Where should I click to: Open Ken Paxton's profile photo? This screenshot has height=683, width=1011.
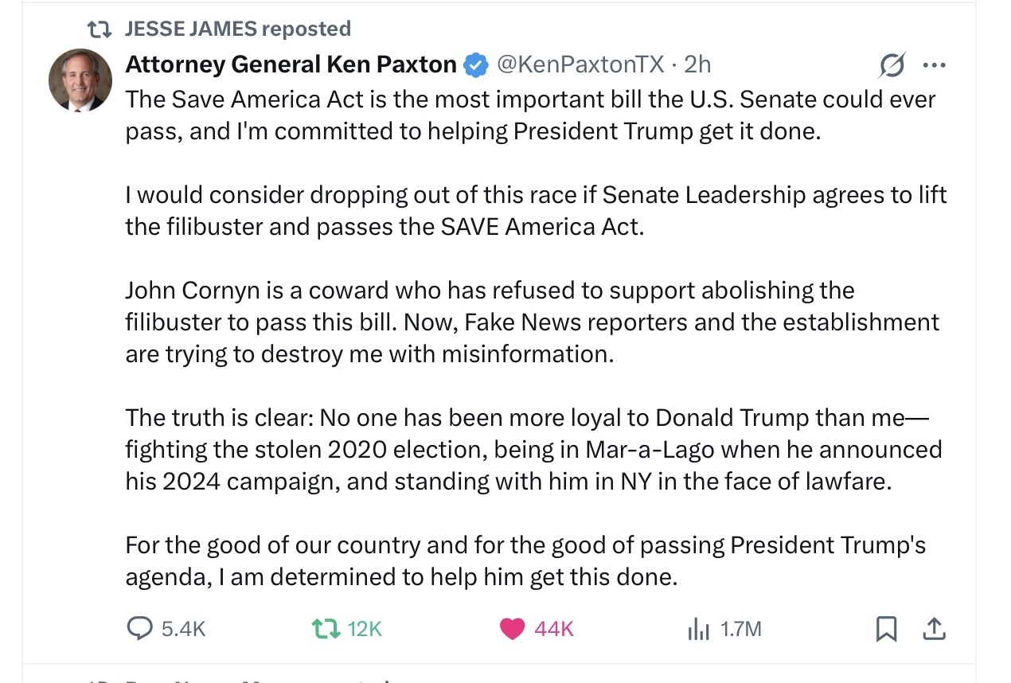[x=80, y=80]
